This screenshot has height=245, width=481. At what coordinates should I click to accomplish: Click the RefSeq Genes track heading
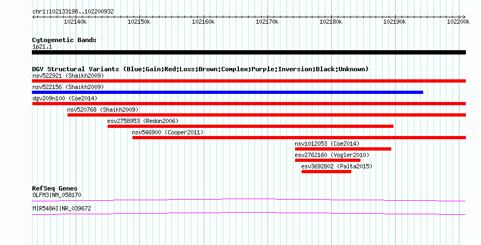55,188
